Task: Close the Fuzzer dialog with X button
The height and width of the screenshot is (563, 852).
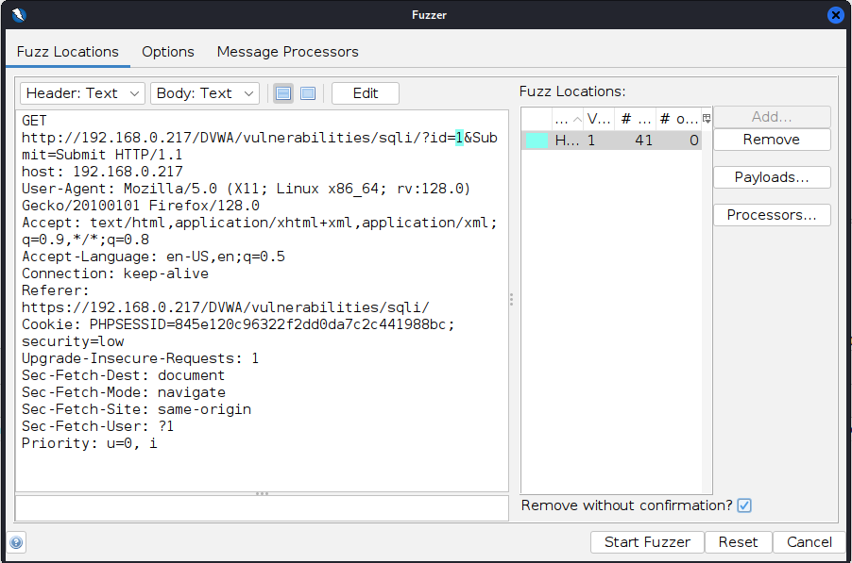Action: (x=835, y=15)
